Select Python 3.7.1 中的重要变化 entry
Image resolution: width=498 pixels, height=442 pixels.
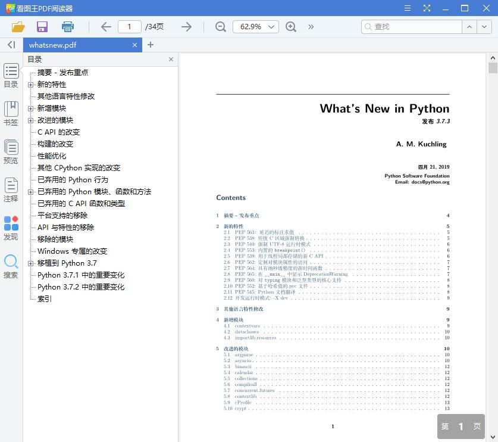(x=81, y=275)
